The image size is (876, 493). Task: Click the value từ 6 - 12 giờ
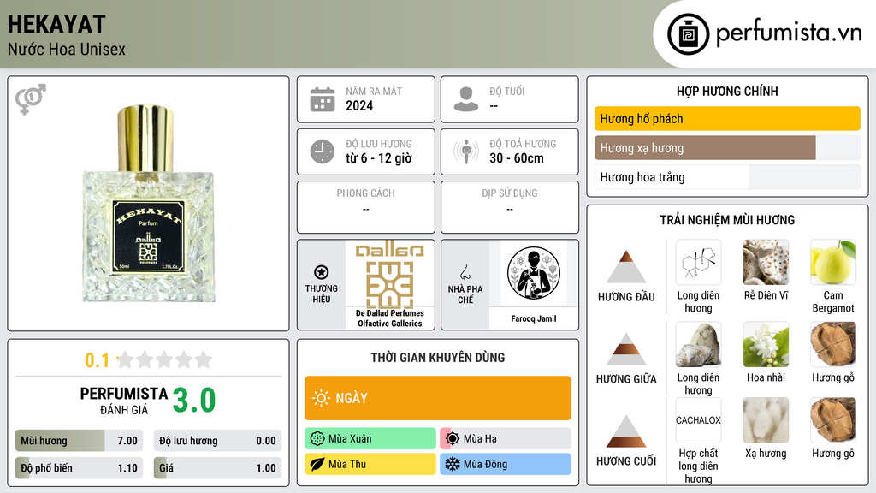point(379,158)
